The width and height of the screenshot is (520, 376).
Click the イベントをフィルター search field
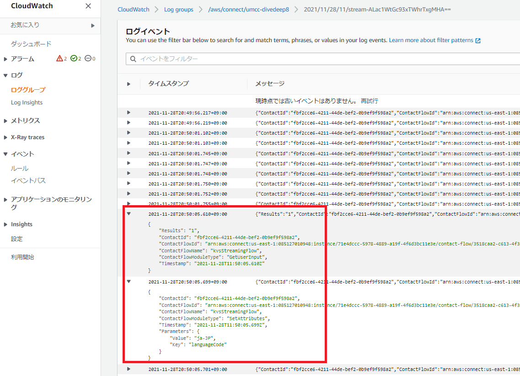coord(323,59)
